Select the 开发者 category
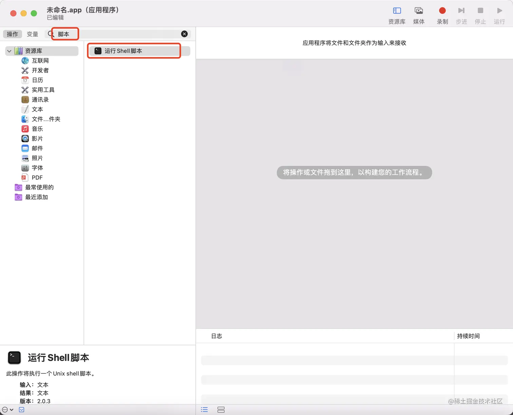Viewport: 513px width, 415px height. coord(40,70)
